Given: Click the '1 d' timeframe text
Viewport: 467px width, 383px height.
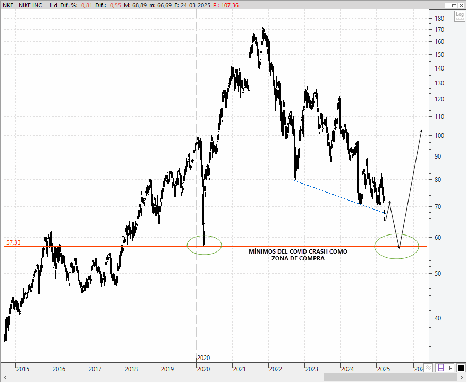Looking at the screenshot, I should [53, 5].
